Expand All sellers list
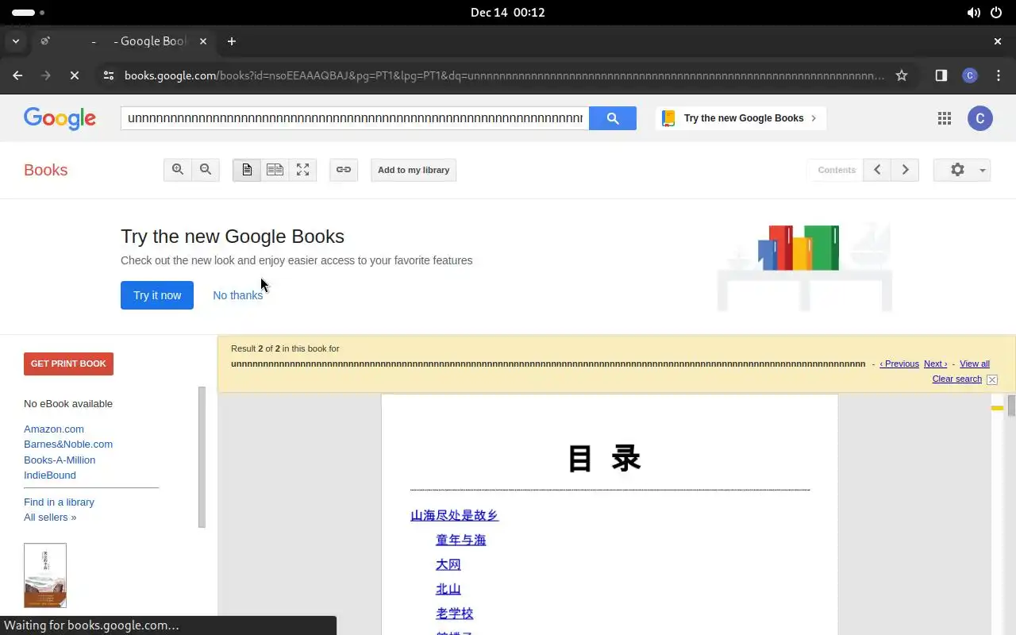The width and height of the screenshot is (1016, 635). [50, 517]
